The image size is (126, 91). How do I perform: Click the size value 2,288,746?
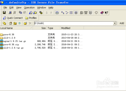point(40,44)
